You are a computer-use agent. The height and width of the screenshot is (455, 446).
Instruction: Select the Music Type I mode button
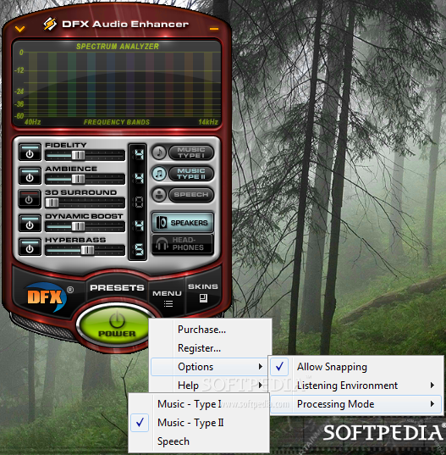click(x=191, y=153)
